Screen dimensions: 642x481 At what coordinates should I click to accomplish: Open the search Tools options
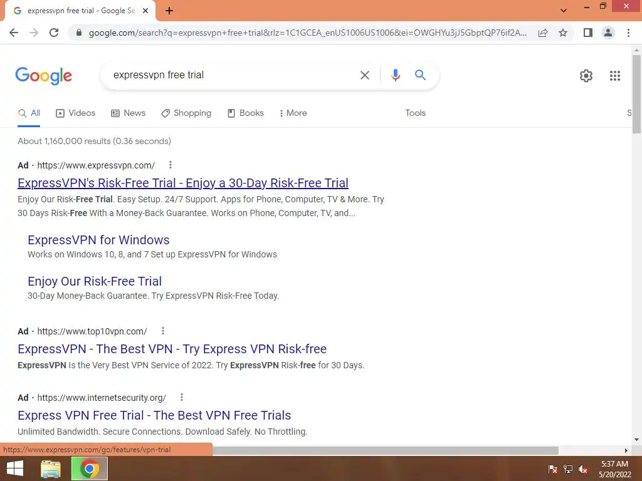click(x=415, y=113)
